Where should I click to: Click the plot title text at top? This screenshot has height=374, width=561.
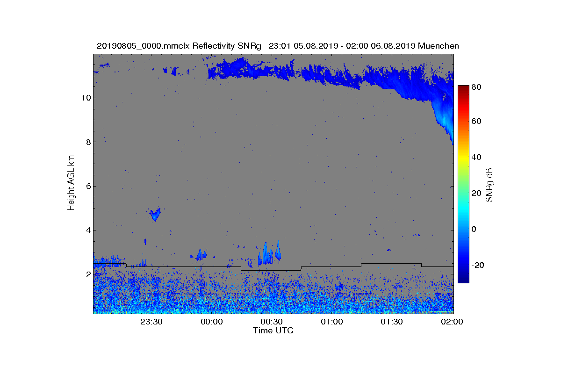tap(278, 46)
